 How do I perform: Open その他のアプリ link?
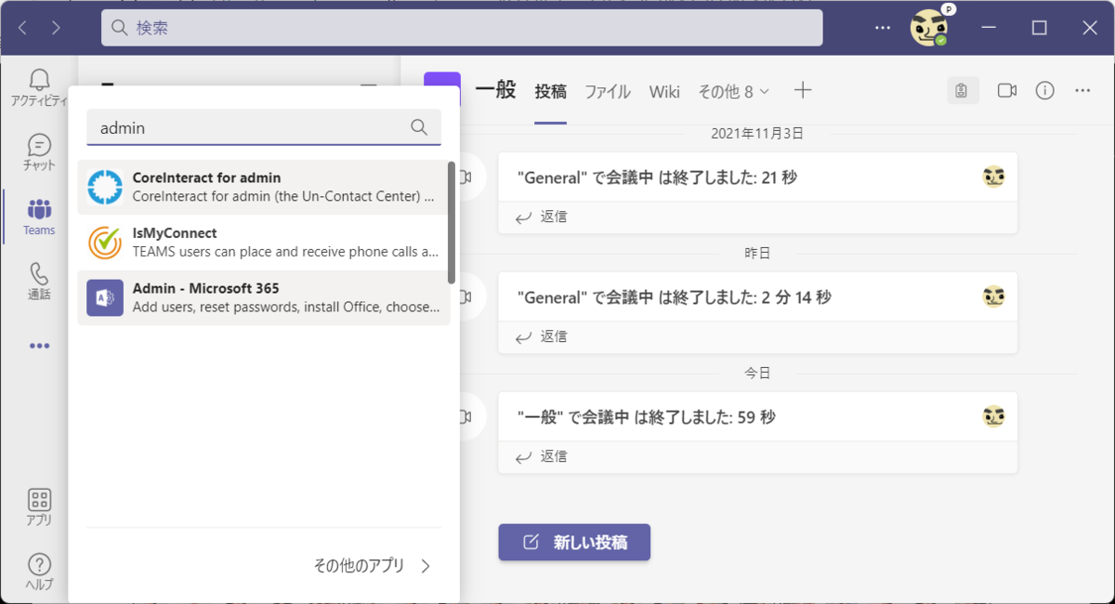[359, 566]
